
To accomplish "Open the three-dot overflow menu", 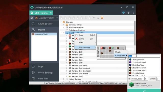I will click(133, 13).
